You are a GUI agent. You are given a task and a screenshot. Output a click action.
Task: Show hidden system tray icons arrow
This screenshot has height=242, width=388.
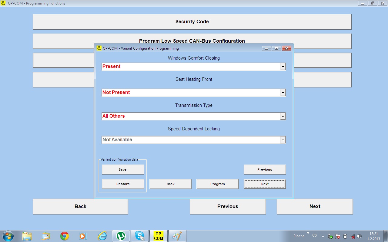(x=323, y=236)
